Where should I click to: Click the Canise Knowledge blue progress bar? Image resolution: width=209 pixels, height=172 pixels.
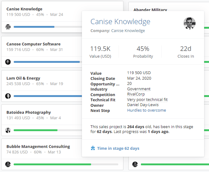[x=34, y=27]
